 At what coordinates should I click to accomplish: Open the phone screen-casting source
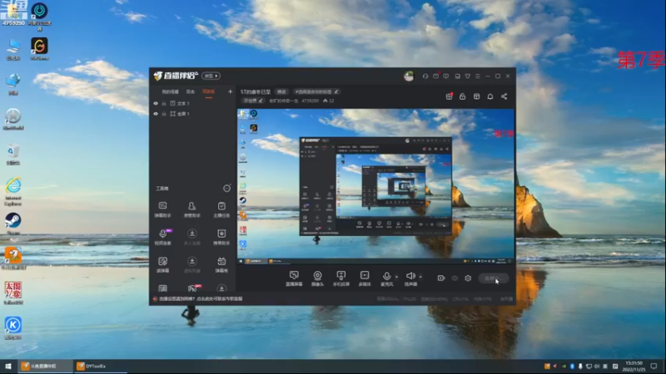coord(340,275)
